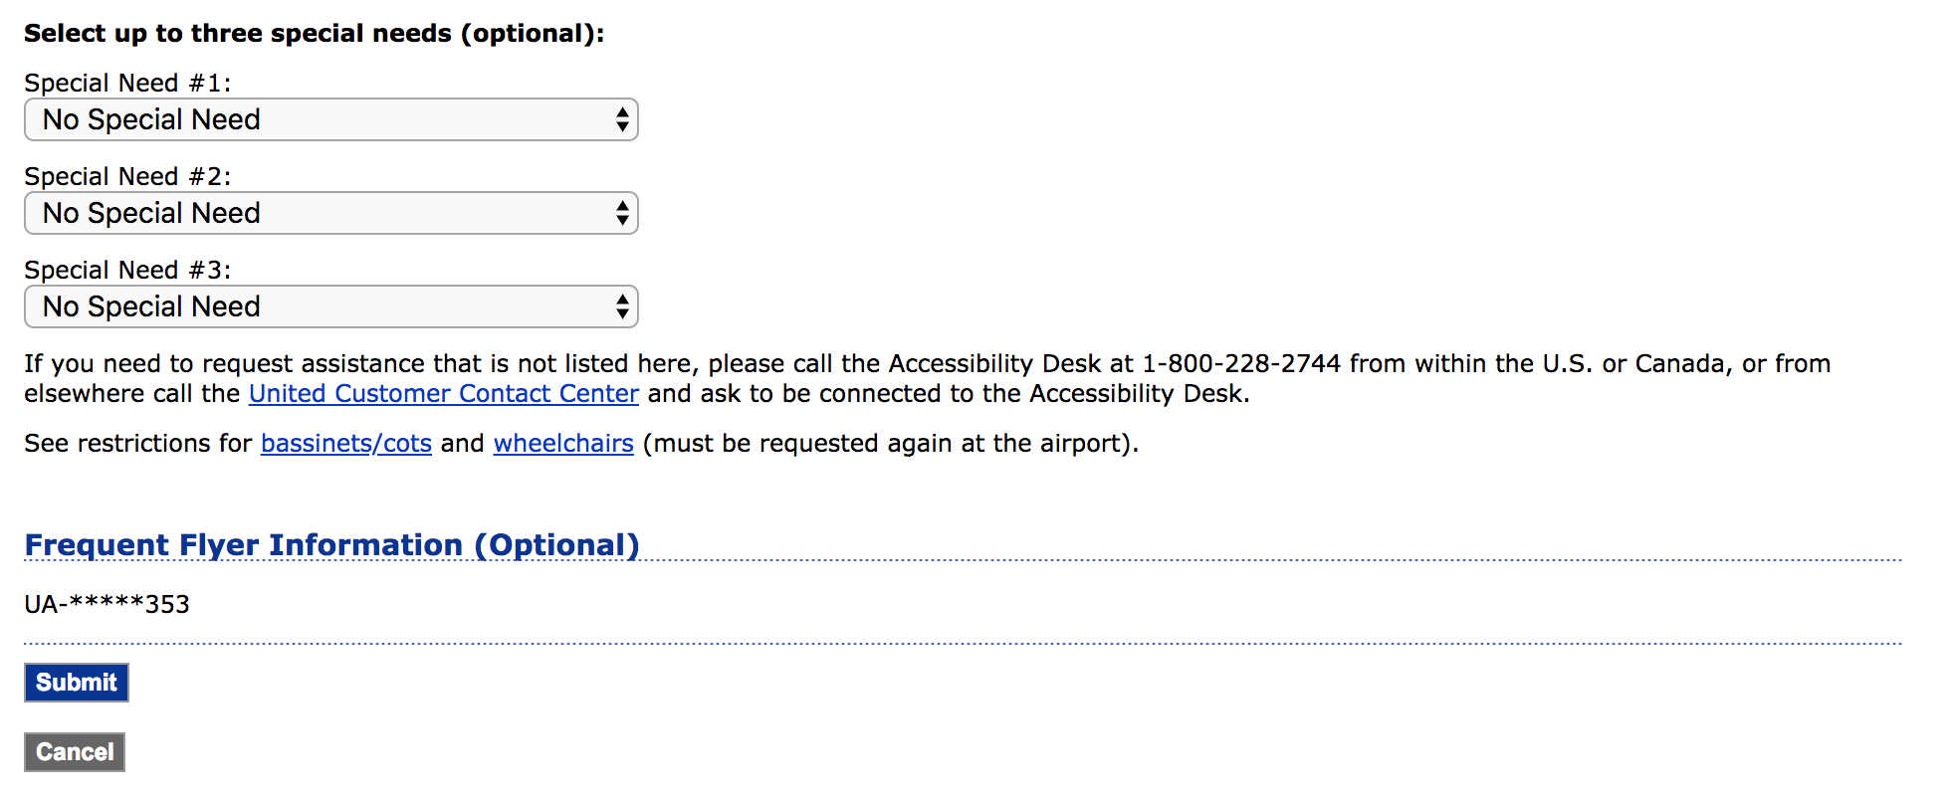Cancel the special needs form
Viewport: 1953px width, 802px height.
(x=75, y=752)
